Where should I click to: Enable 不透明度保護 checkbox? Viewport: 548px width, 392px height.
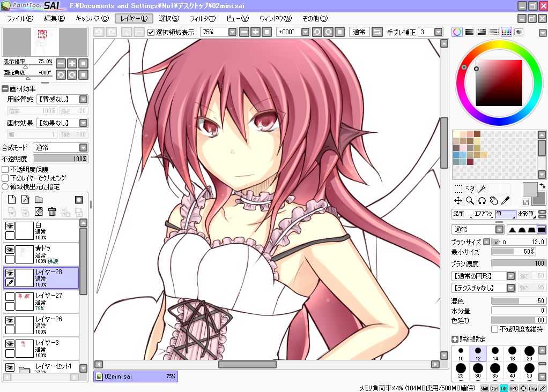5,170
